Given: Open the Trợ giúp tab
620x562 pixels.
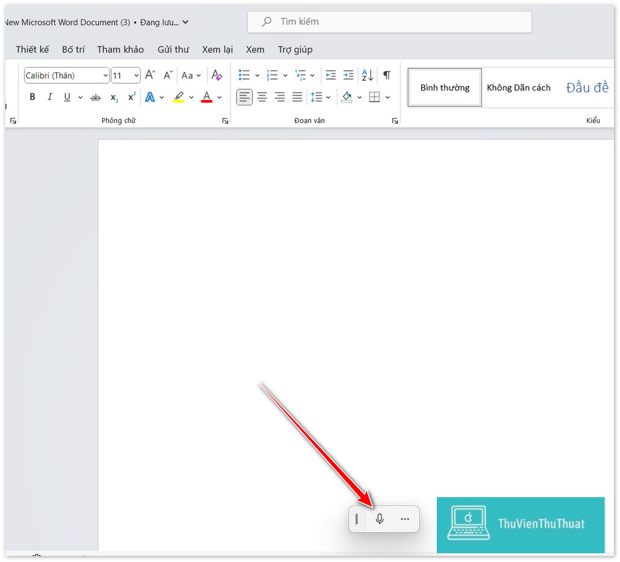Looking at the screenshot, I should tap(295, 49).
